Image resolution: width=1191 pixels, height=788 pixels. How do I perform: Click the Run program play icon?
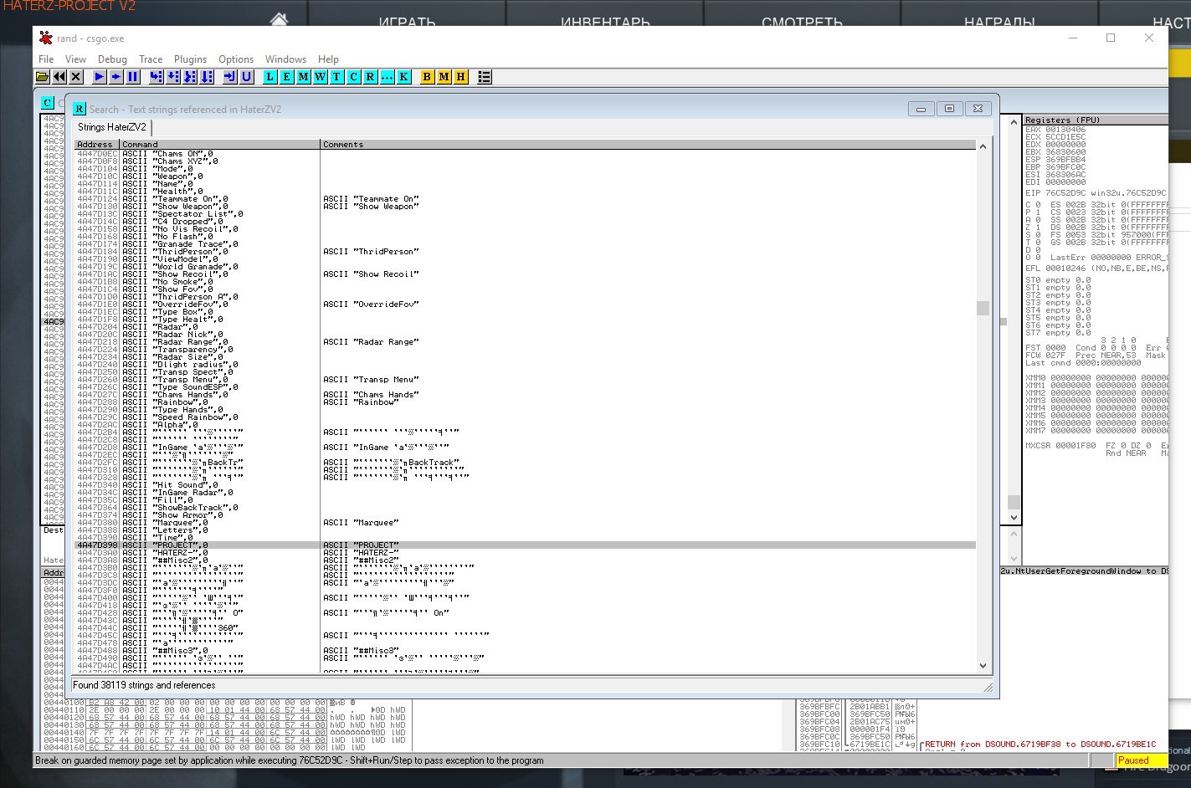tap(99, 77)
